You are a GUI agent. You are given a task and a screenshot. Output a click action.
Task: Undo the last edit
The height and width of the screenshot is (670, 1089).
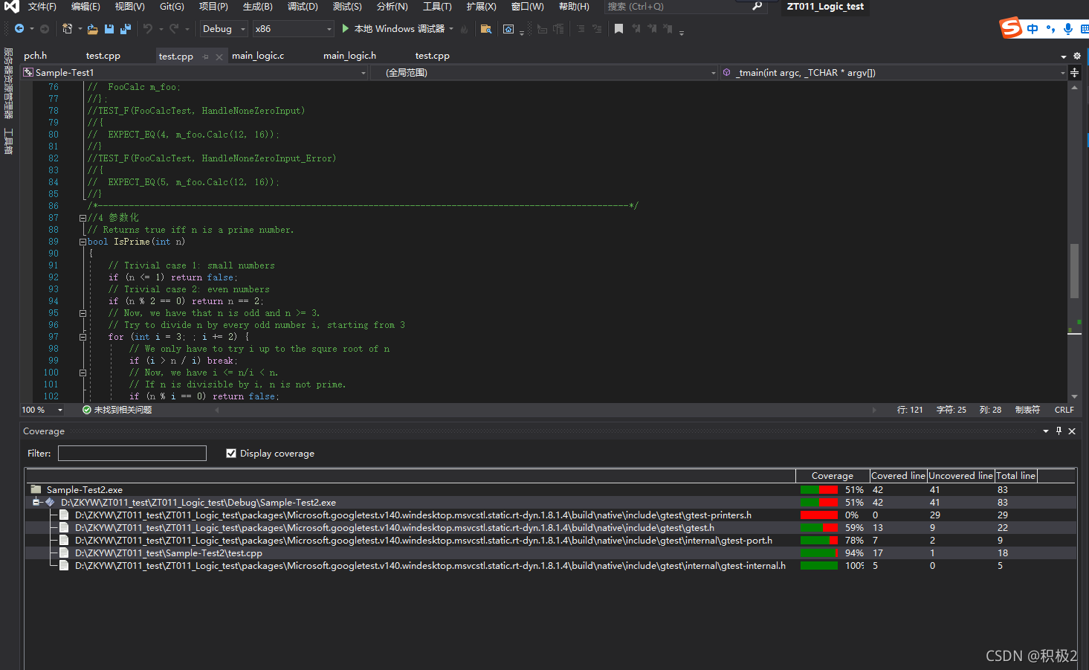[x=148, y=28]
